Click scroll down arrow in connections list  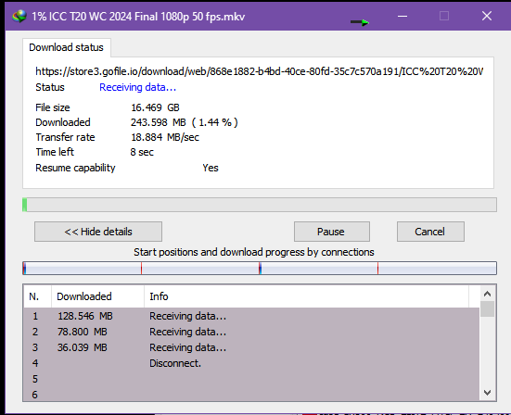coord(487,393)
